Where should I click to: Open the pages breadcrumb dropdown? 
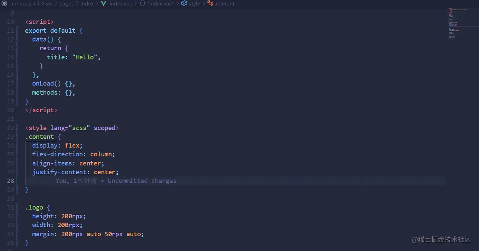[66, 4]
